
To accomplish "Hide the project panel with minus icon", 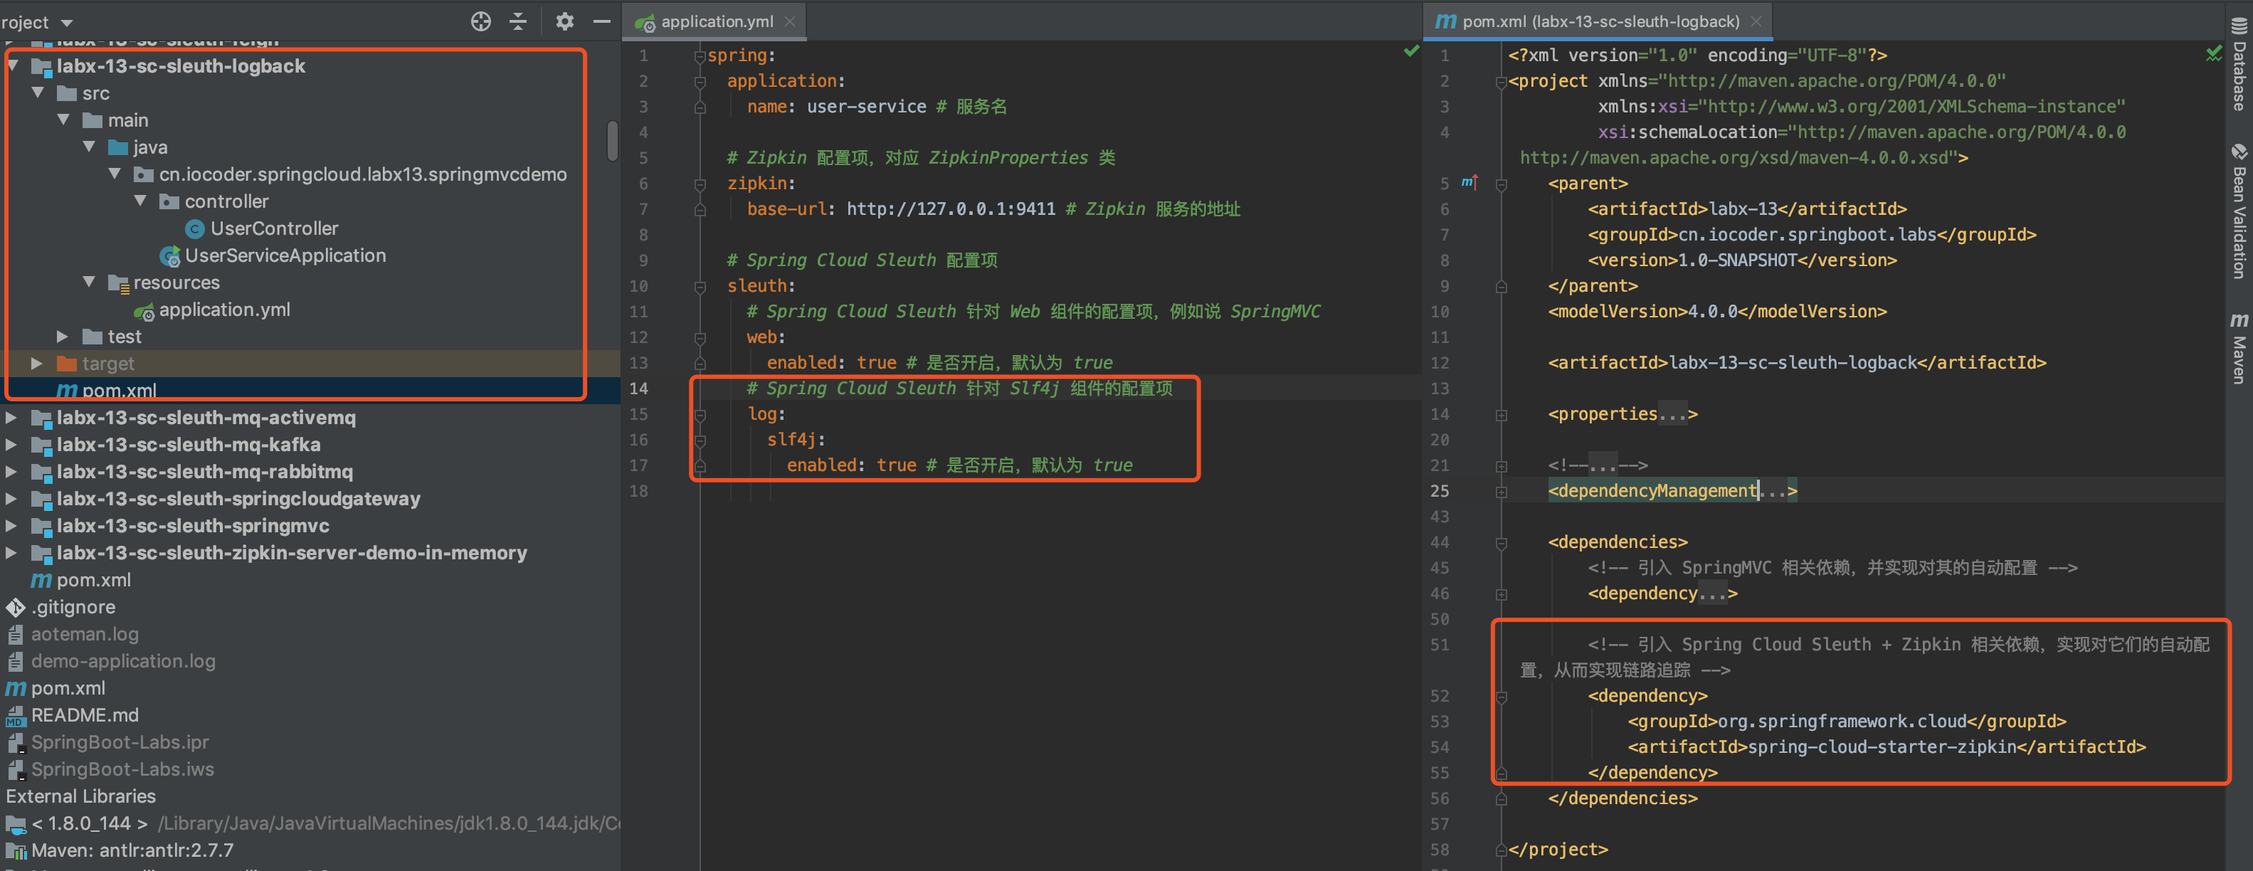I will point(602,22).
